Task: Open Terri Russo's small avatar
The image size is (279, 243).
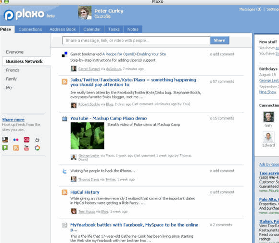Action: click(74, 211)
